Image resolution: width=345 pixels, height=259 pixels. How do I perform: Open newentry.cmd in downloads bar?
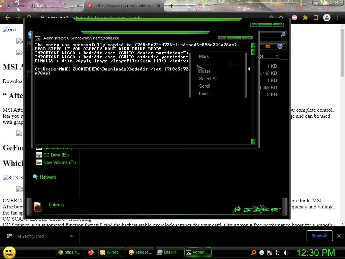[30, 236]
